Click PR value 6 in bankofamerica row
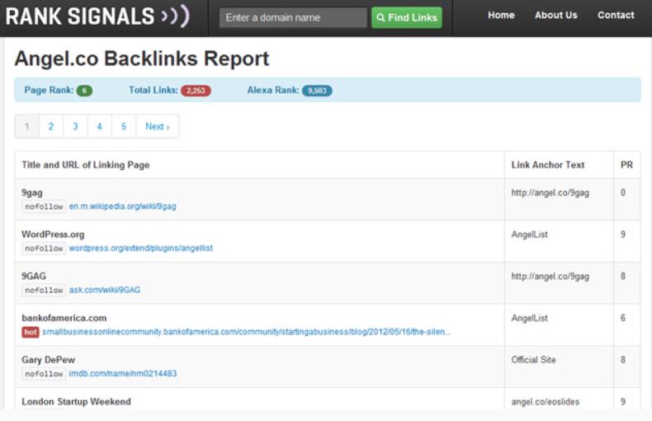Image resolution: width=652 pixels, height=421 pixels. point(623,318)
